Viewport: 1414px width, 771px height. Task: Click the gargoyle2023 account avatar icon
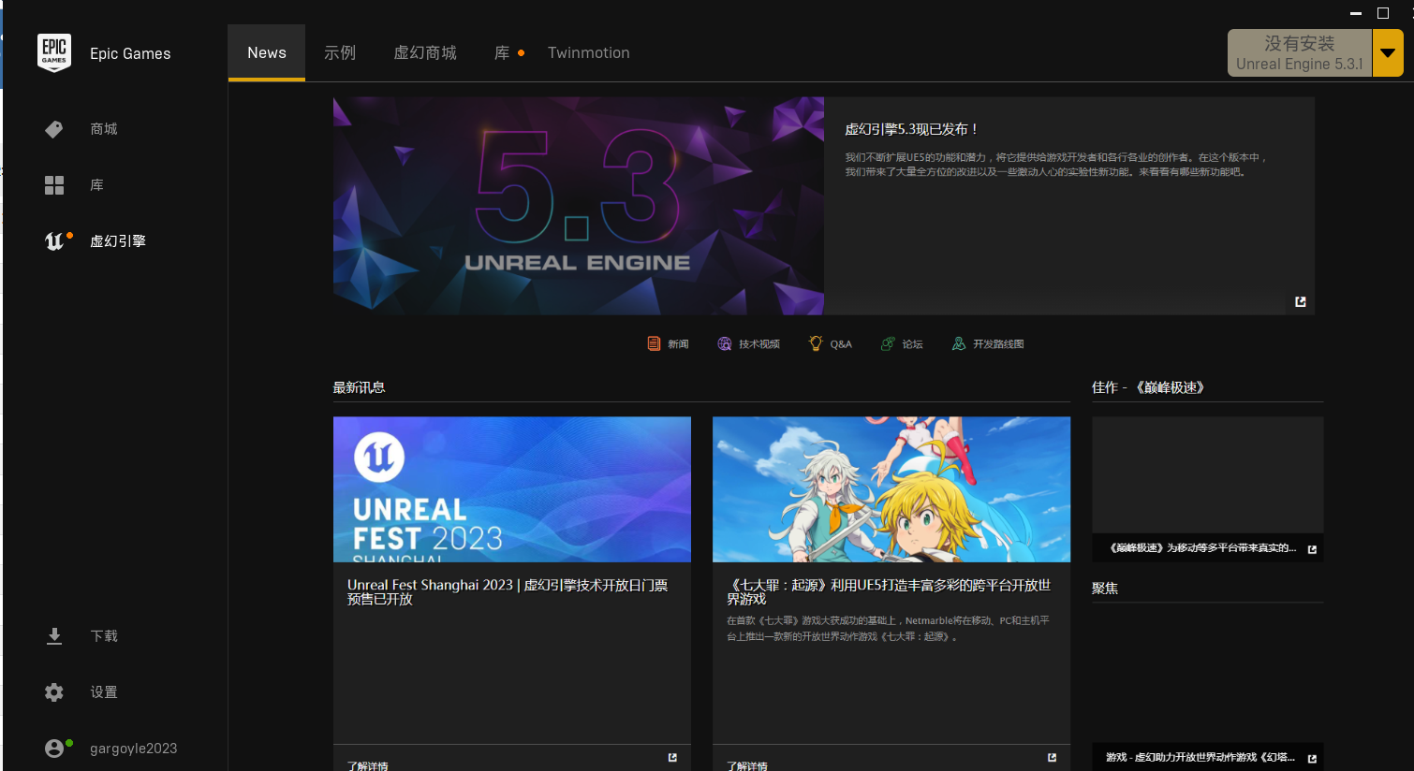coord(55,749)
